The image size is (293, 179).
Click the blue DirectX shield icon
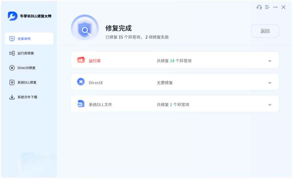pos(81,82)
